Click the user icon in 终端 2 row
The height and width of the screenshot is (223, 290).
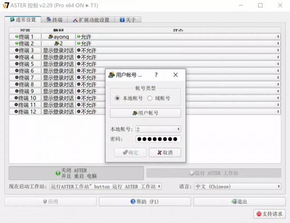pyautogui.click(x=57, y=43)
